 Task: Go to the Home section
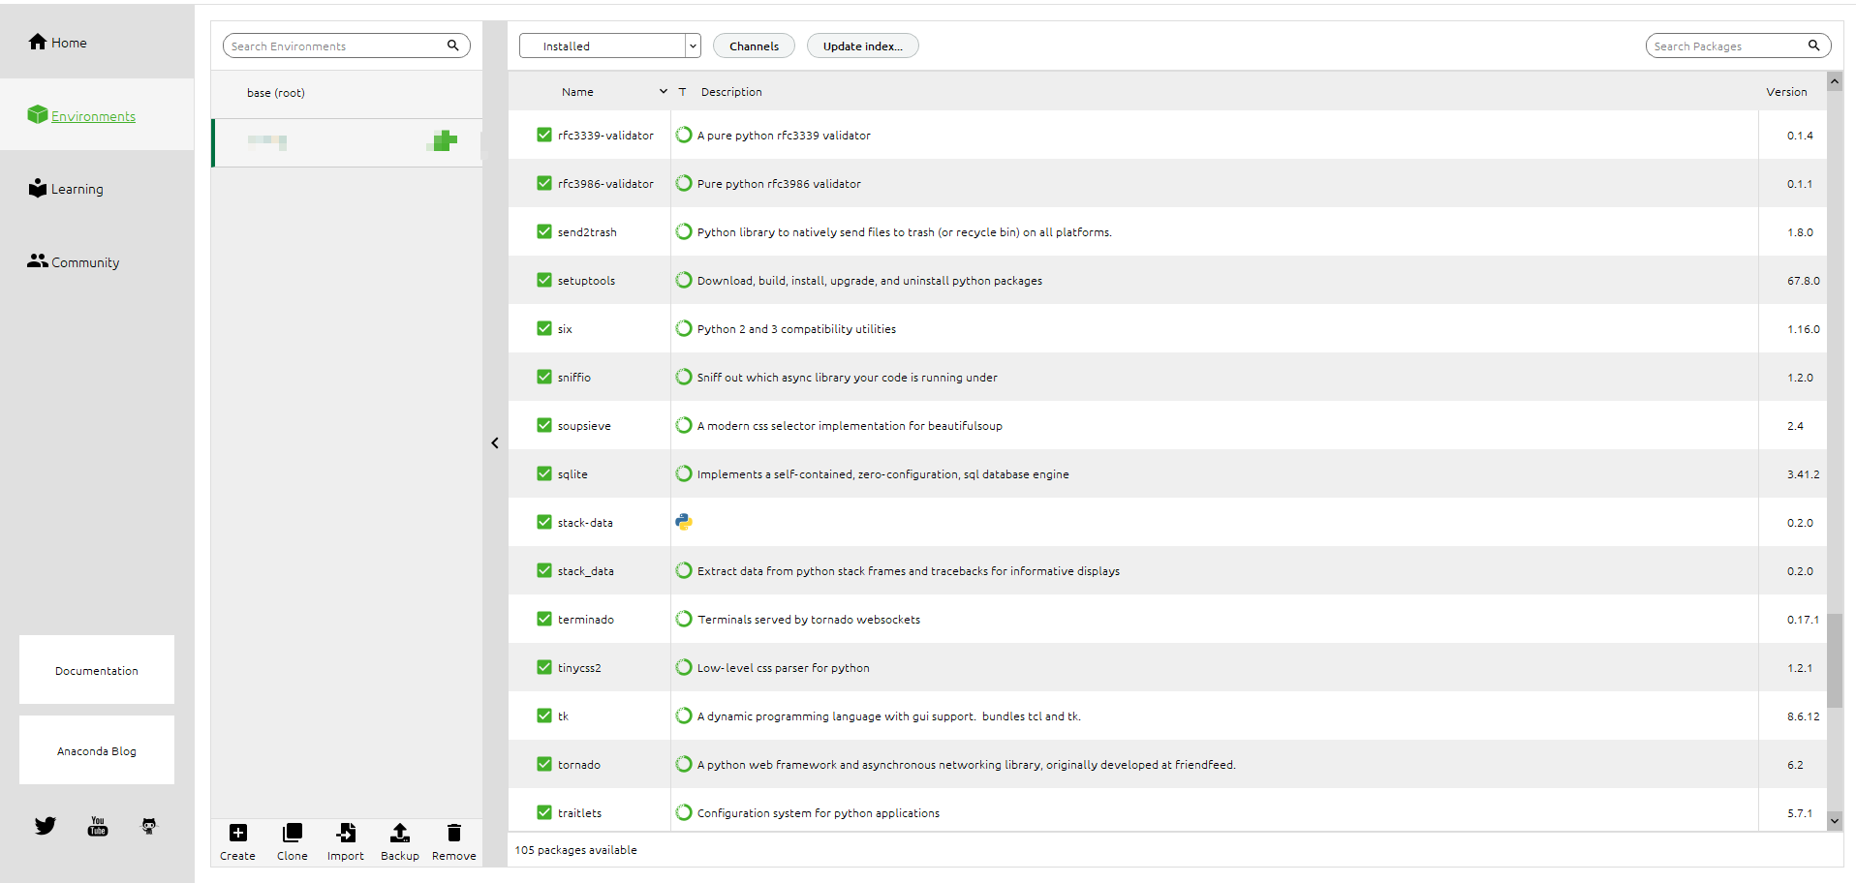point(58,43)
